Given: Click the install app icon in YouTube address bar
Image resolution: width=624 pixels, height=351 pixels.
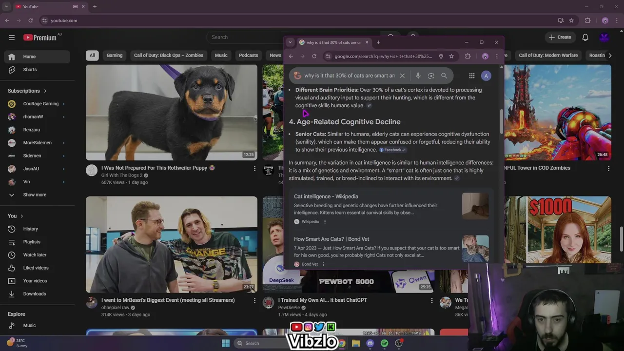Looking at the screenshot, I should pos(561,20).
